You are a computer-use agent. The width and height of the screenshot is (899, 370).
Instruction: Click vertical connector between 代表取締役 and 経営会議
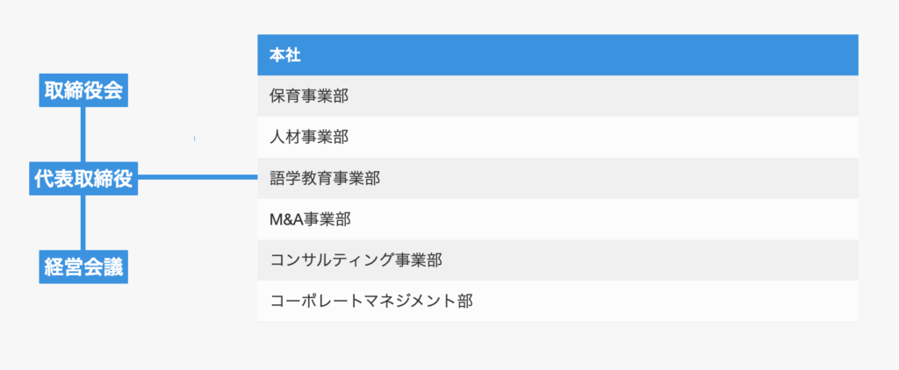point(83,223)
